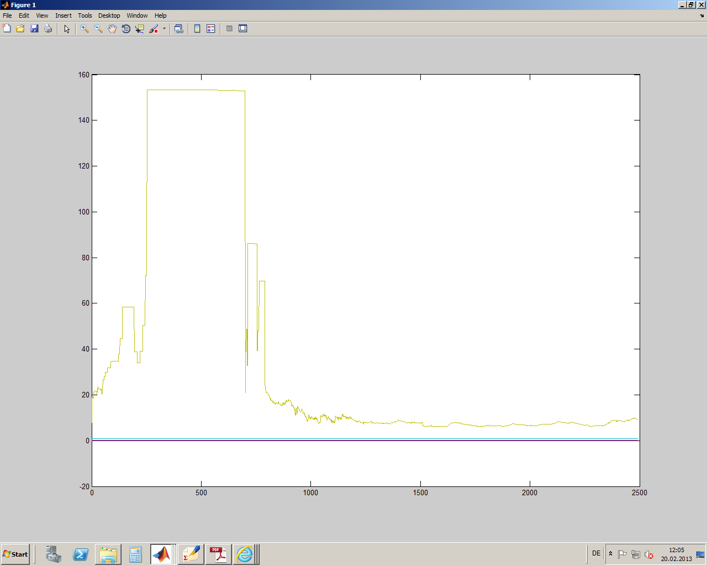Activate the Pan hand tool
Screen dimensions: 707x566
click(x=112, y=29)
